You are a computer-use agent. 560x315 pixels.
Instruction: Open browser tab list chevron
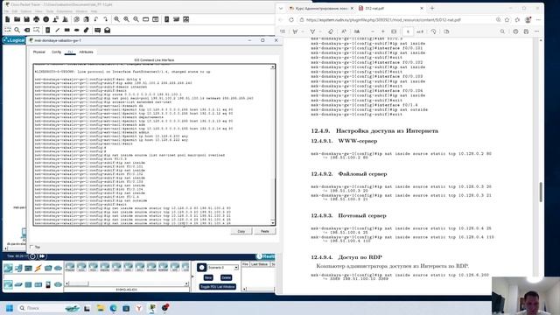coord(281,8)
